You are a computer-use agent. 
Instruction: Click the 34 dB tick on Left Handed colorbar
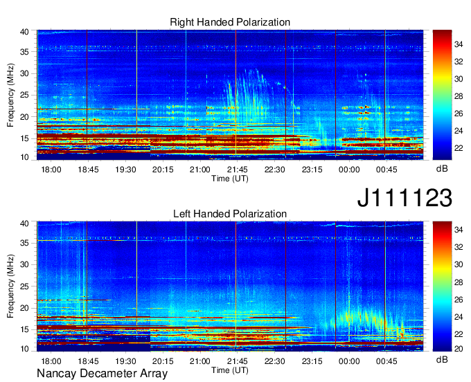[x=459, y=230]
